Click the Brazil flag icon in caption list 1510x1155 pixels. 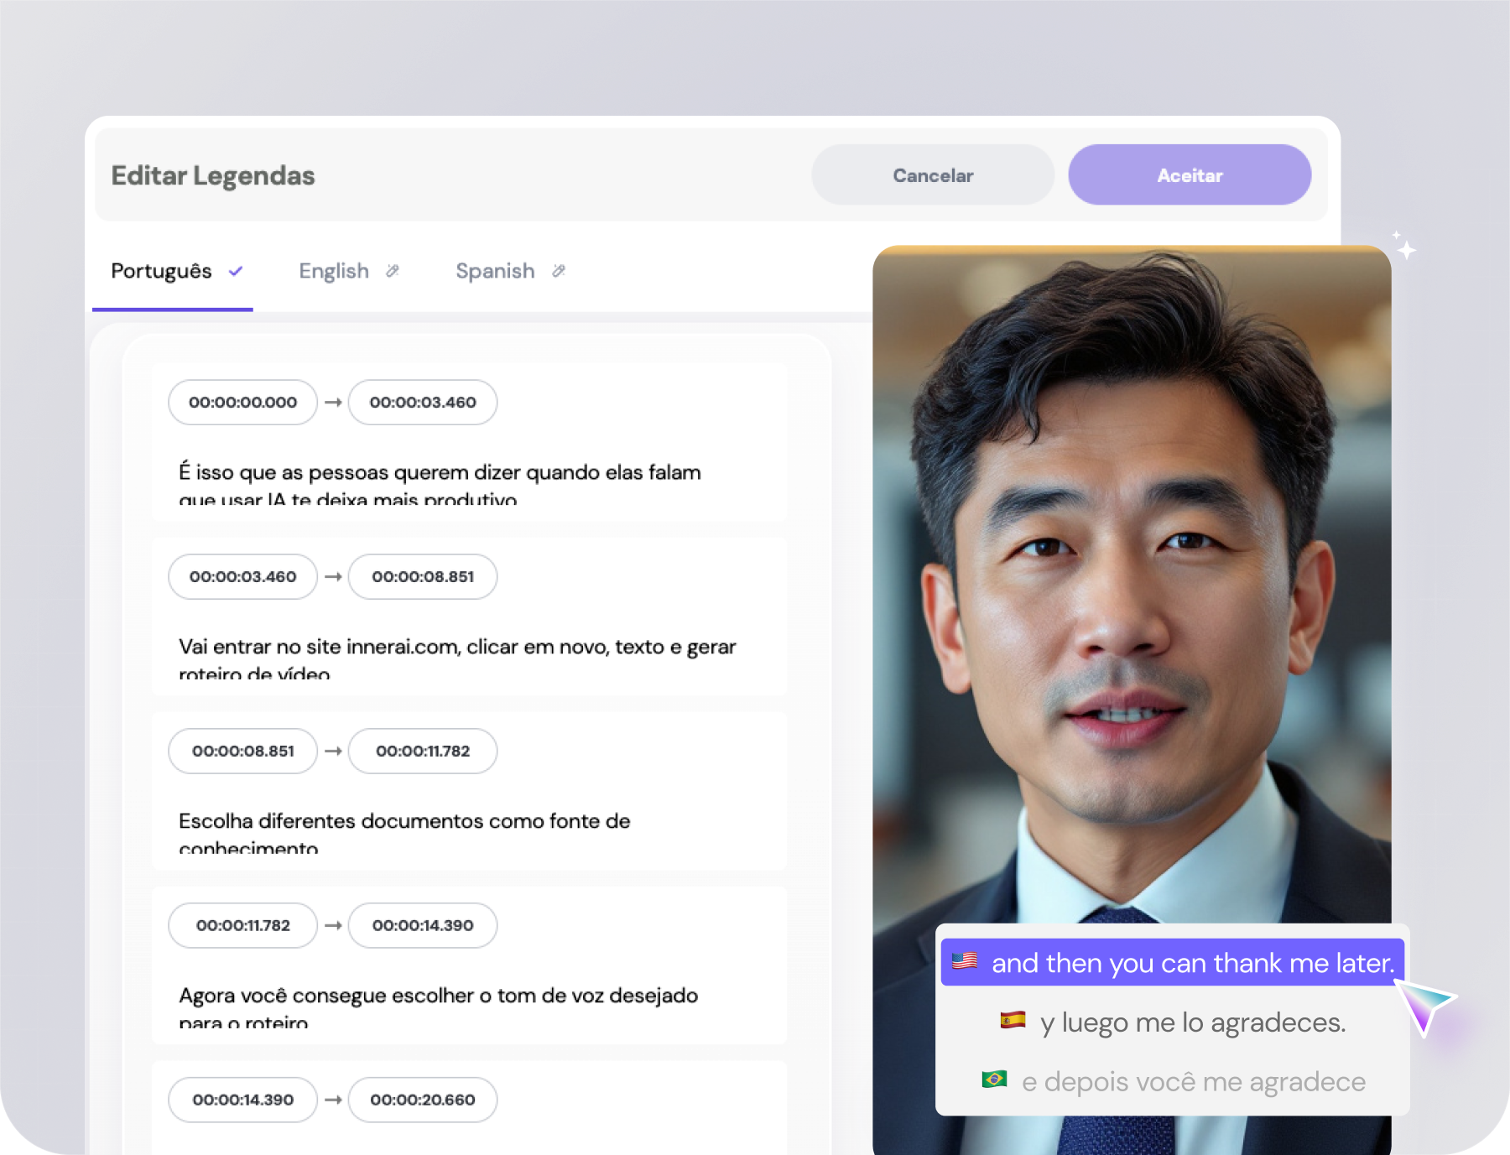pos(994,1080)
